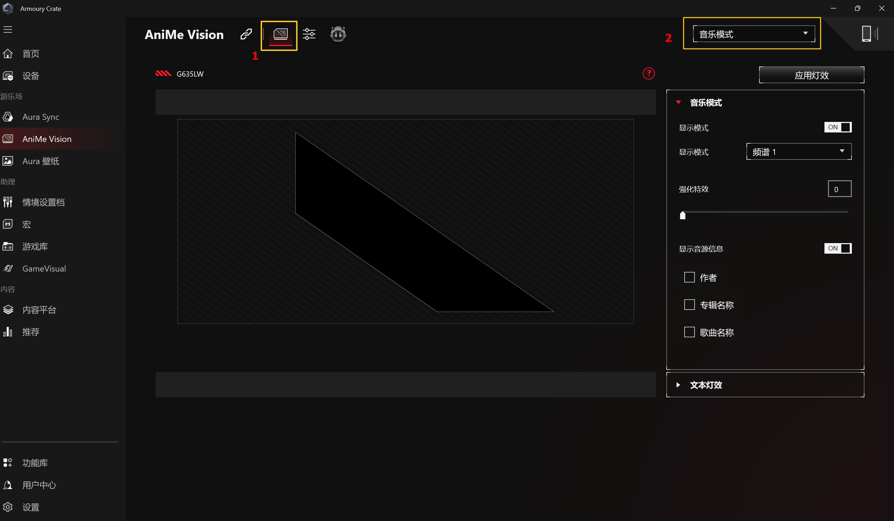This screenshot has width=894, height=521.
Task: Open 内容平台 in the sidebar
Action: pyautogui.click(x=39, y=310)
